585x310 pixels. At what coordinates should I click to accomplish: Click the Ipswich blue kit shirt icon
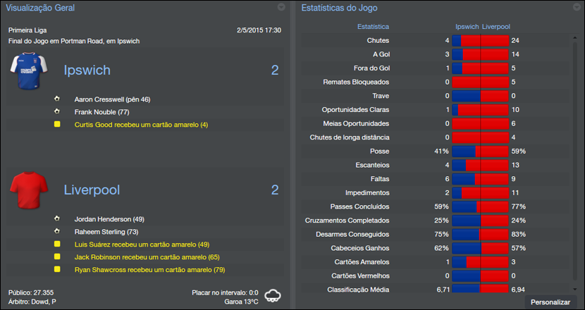point(28,70)
